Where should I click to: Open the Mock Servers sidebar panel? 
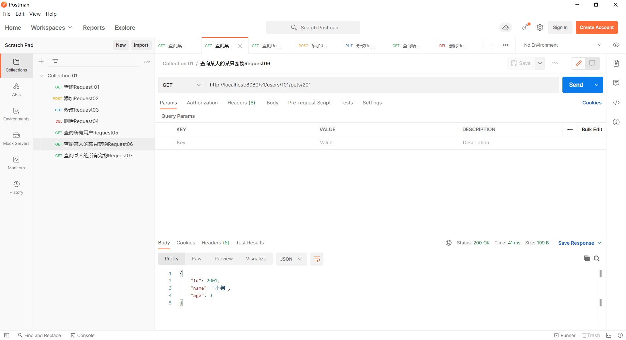point(16,139)
